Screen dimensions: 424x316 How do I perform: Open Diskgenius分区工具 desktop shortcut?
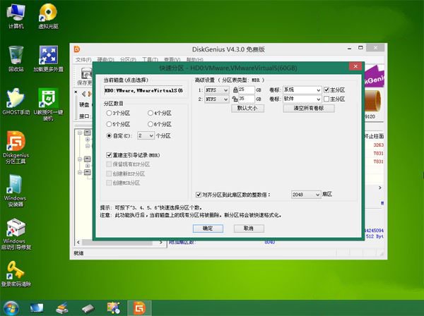coord(16,147)
